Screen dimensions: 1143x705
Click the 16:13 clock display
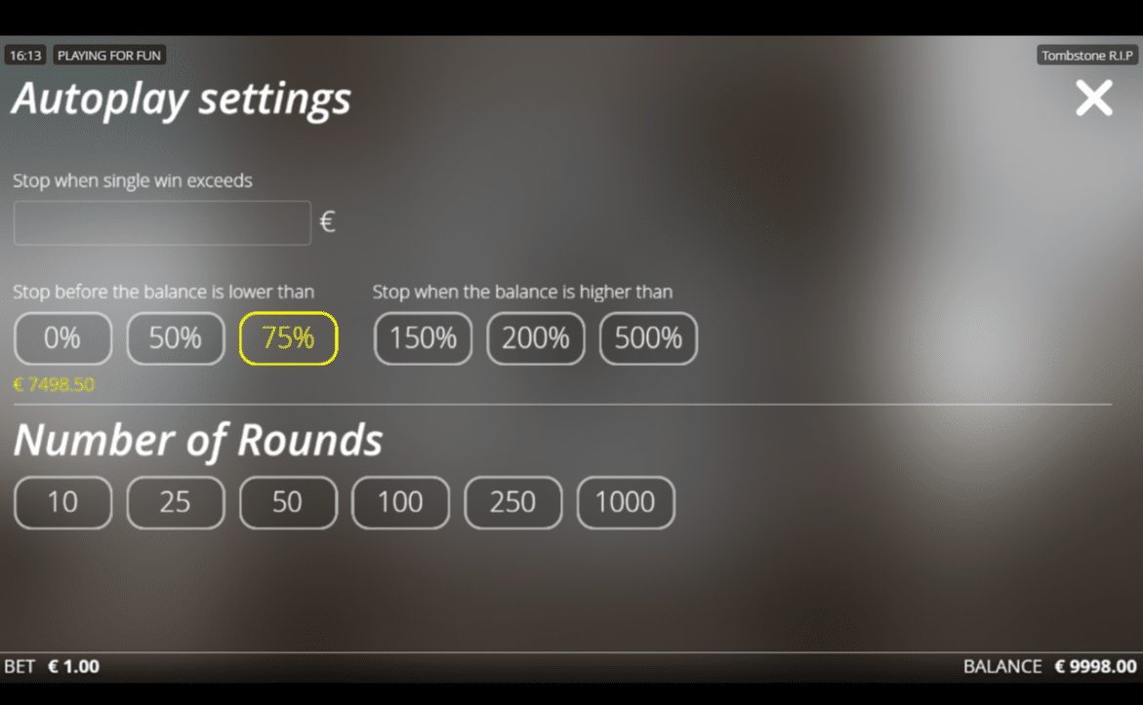click(x=25, y=56)
